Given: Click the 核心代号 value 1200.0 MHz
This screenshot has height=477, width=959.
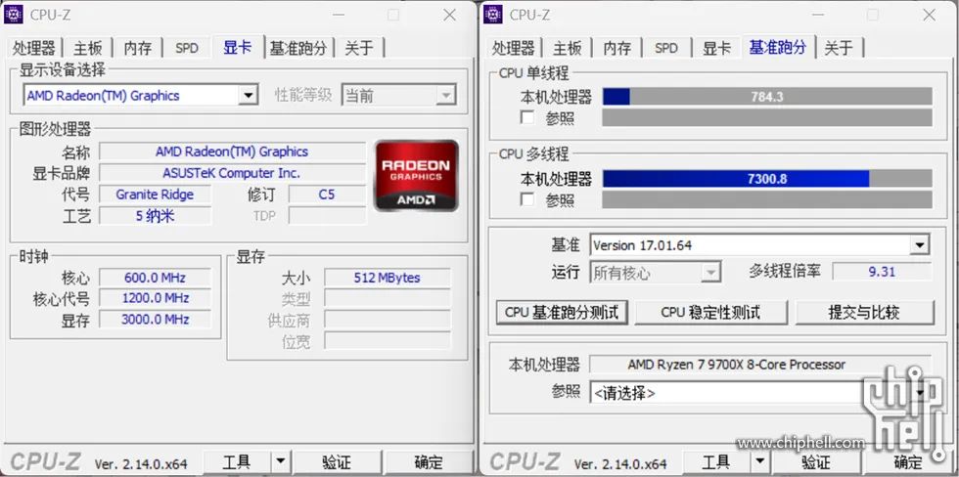Looking at the screenshot, I should (155, 298).
